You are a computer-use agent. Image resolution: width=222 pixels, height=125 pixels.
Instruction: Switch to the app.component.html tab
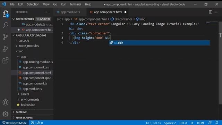pyautogui.click(x=108, y=12)
